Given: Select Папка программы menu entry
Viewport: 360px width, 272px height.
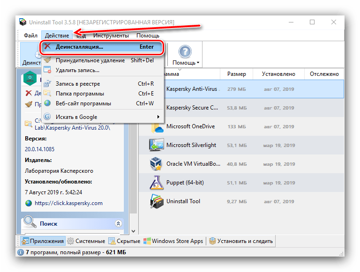Looking at the screenshot, I should point(103,94).
